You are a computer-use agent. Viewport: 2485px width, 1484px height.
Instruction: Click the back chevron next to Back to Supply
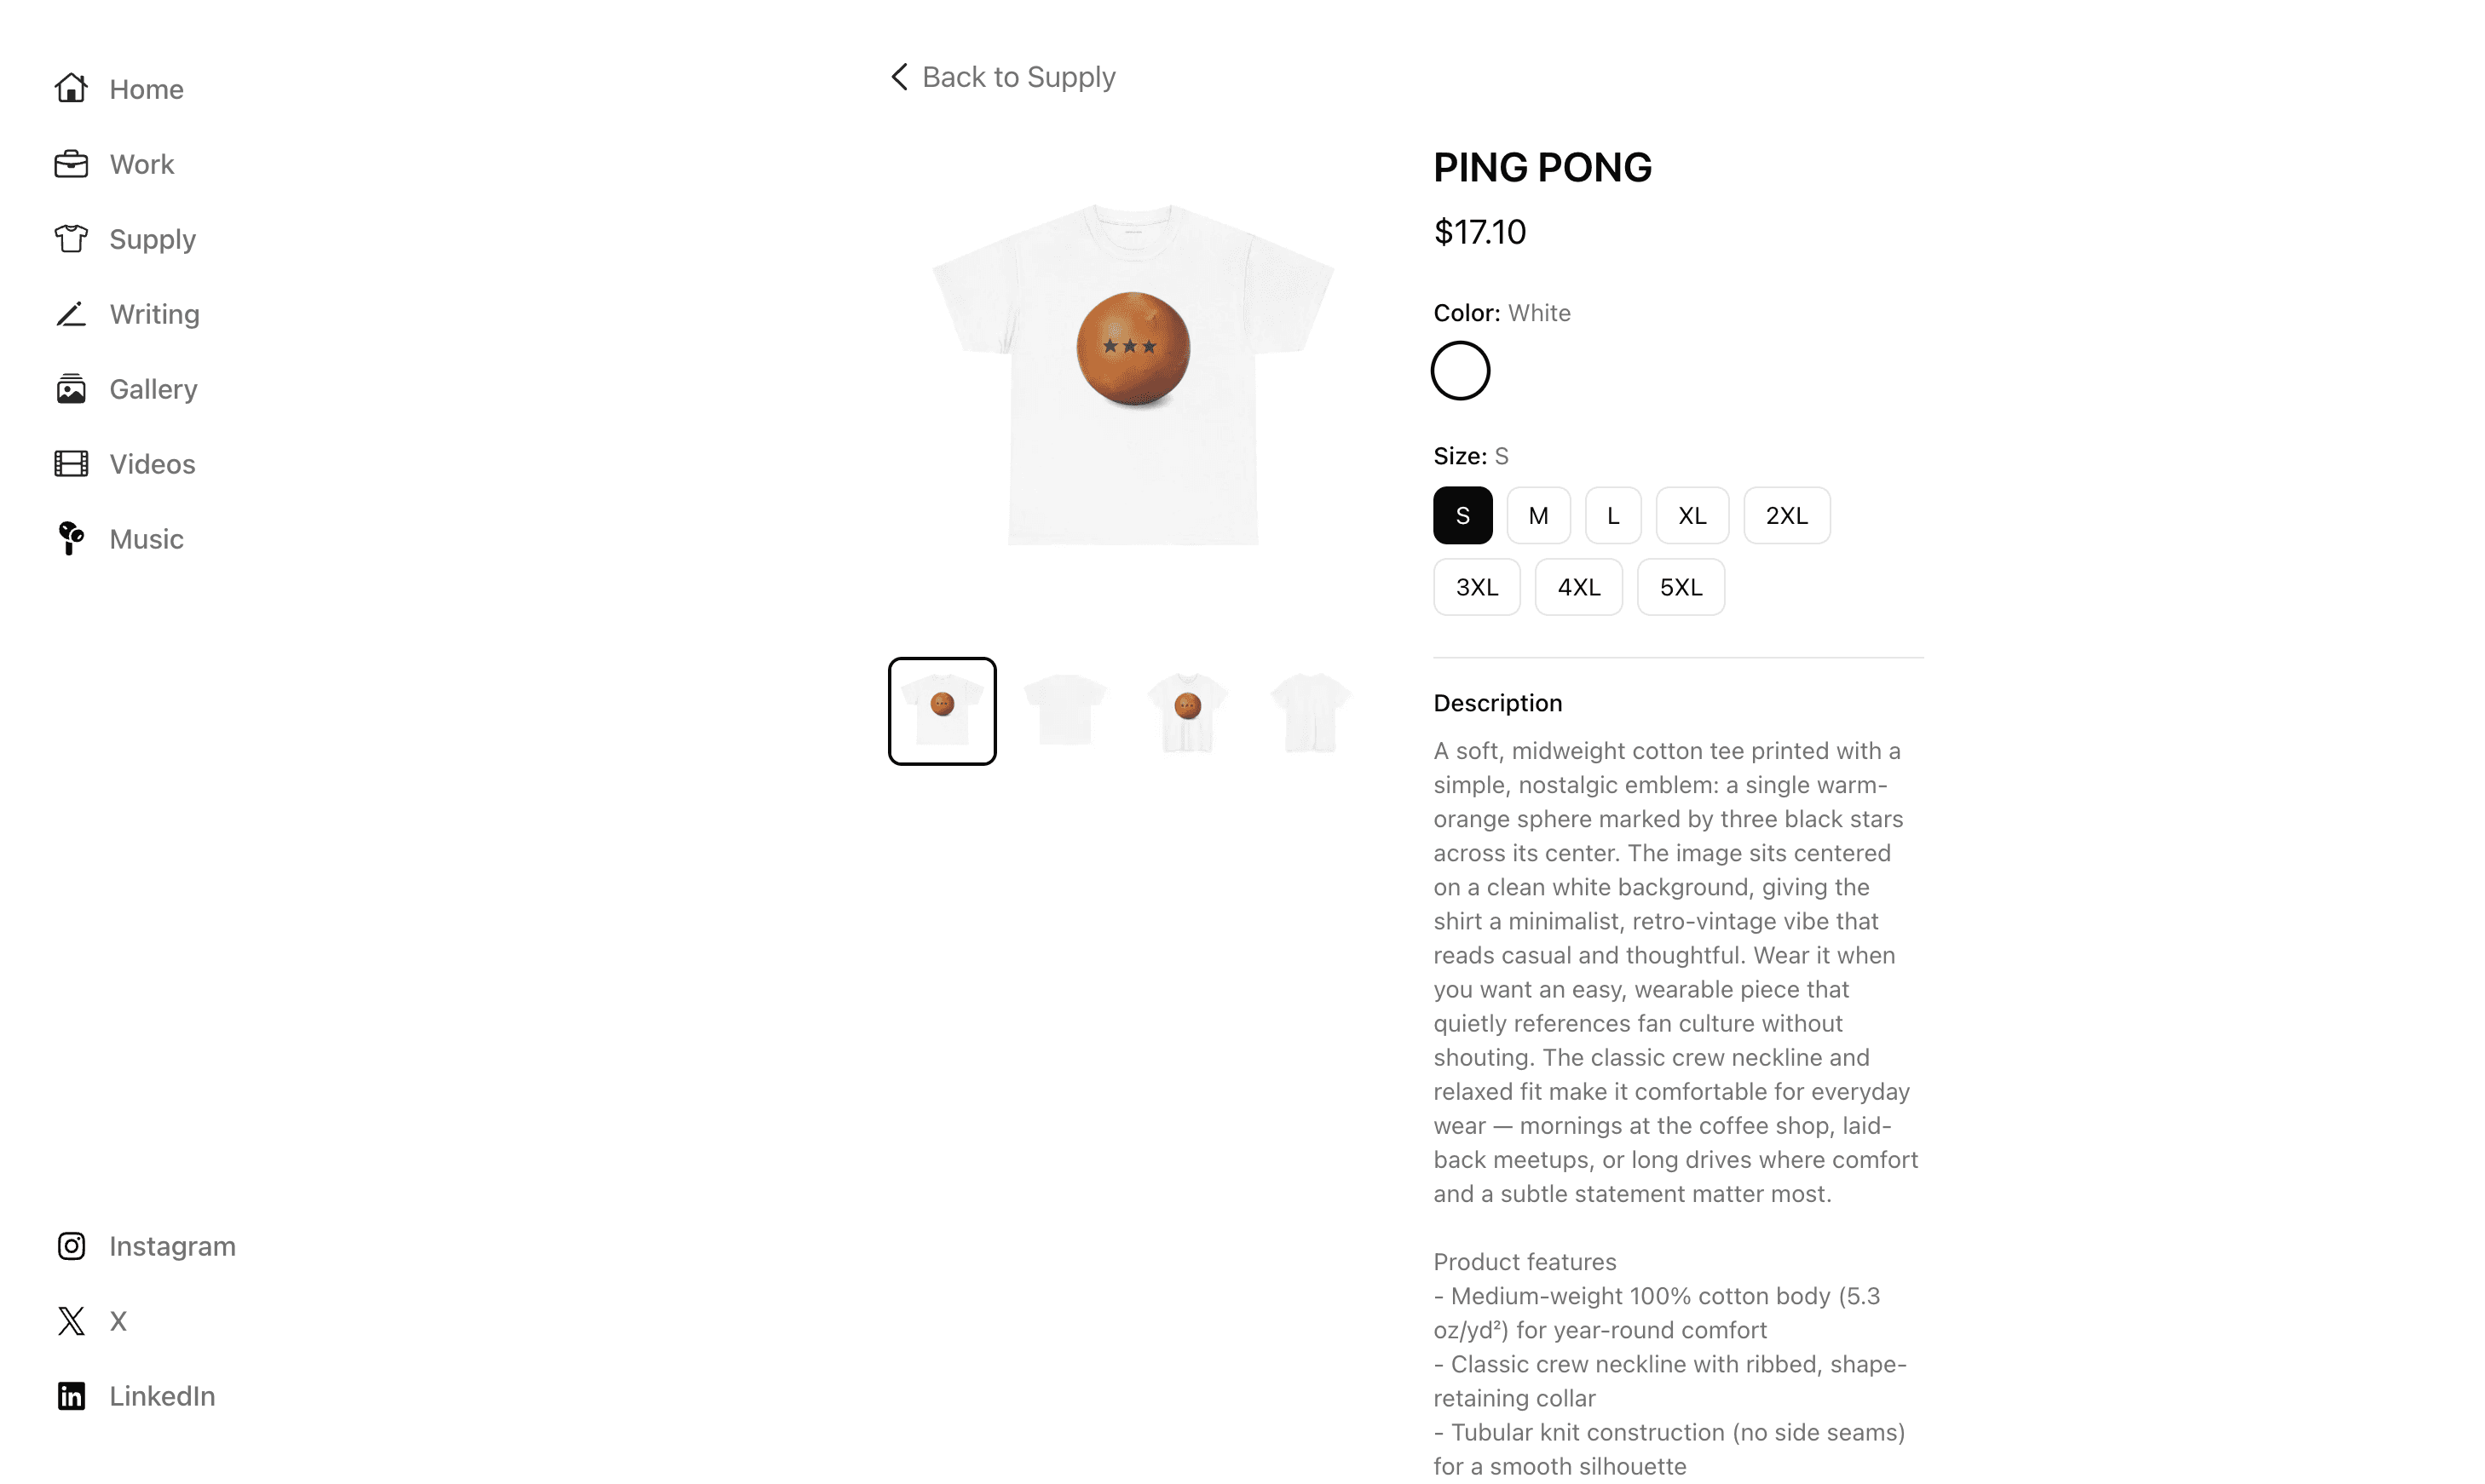coord(897,76)
